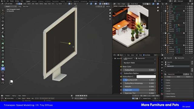Select the Spin tool
194x109 pixels.
tap(3, 65)
